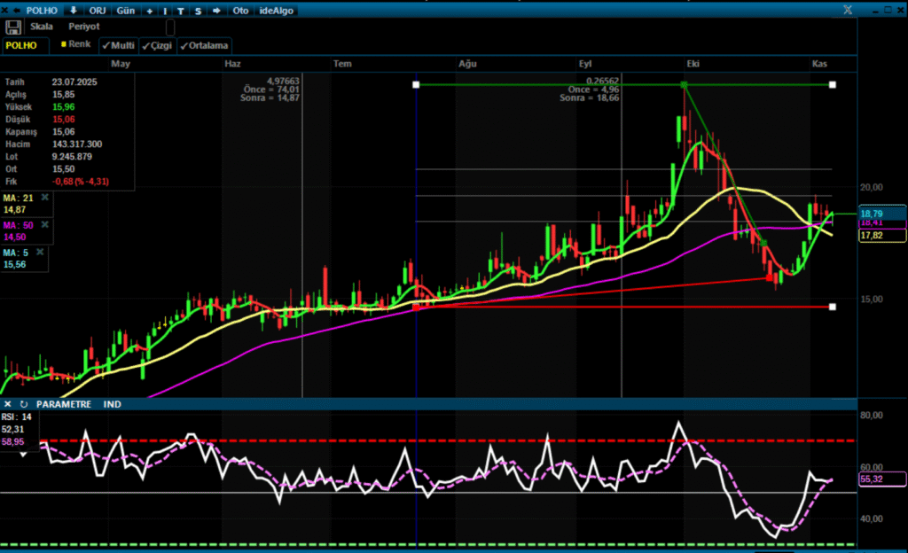The width and height of the screenshot is (908, 553).
Task: Toggle the Multi checkbox
Action: [x=117, y=45]
